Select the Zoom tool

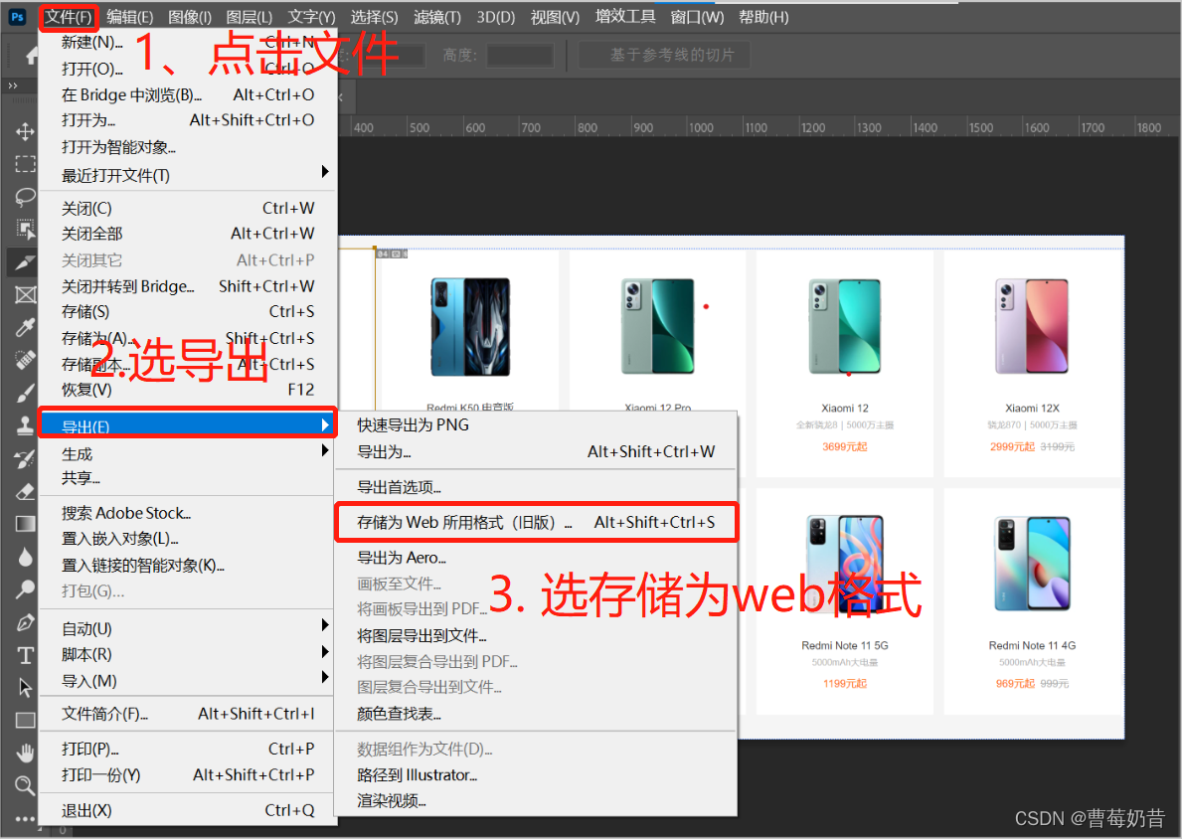(25, 785)
